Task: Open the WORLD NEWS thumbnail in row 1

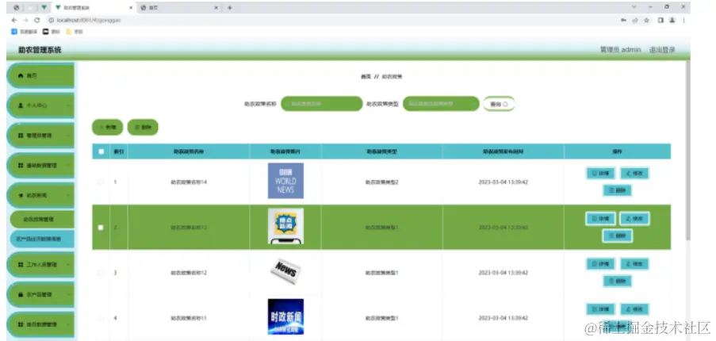Action: pyautogui.click(x=286, y=181)
